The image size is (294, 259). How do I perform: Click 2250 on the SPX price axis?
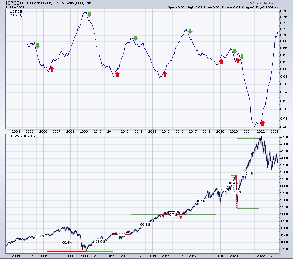click(284, 207)
